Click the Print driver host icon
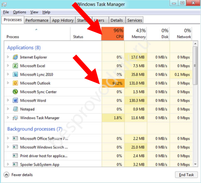The image size is (201, 183). click(15, 156)
